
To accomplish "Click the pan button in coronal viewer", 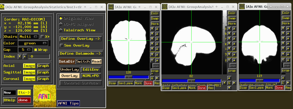I will coord(287,65).
